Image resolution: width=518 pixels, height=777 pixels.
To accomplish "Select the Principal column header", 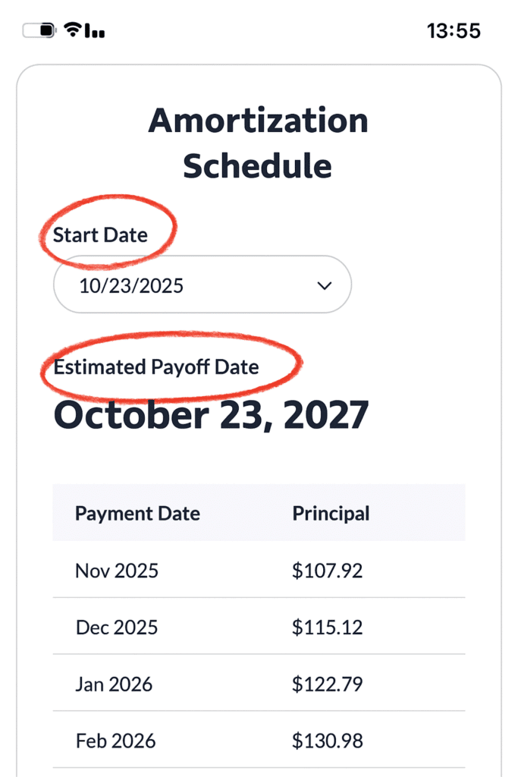I will [331, 513].
